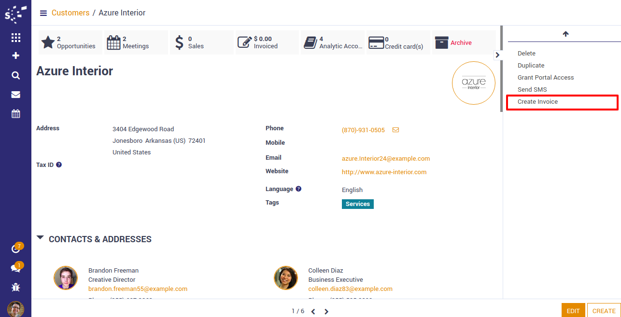Go to next customer record arrow
Screen dimensions: 621x317
326,312
